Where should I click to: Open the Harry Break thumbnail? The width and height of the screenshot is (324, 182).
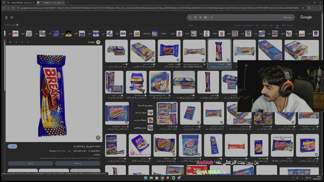click(307, 145)
